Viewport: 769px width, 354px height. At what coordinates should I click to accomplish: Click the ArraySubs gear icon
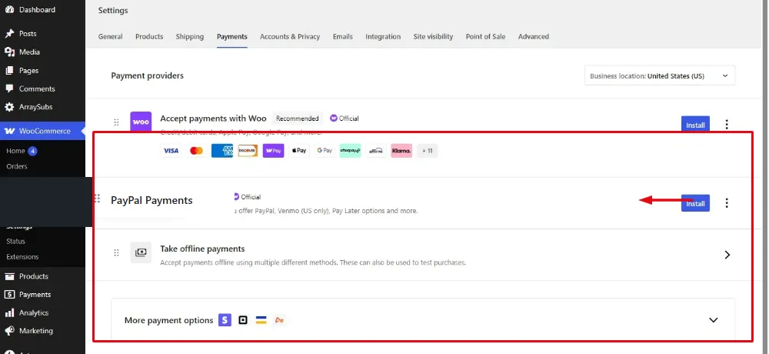click(x=9, y=107)
